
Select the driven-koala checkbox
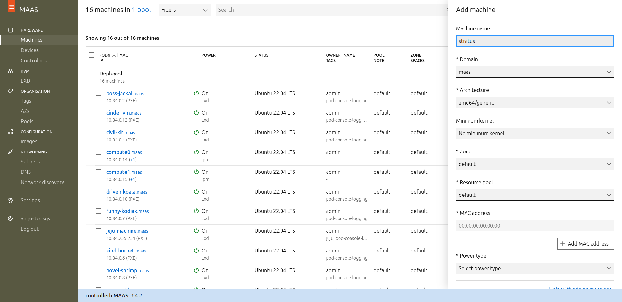pos(98,192)
